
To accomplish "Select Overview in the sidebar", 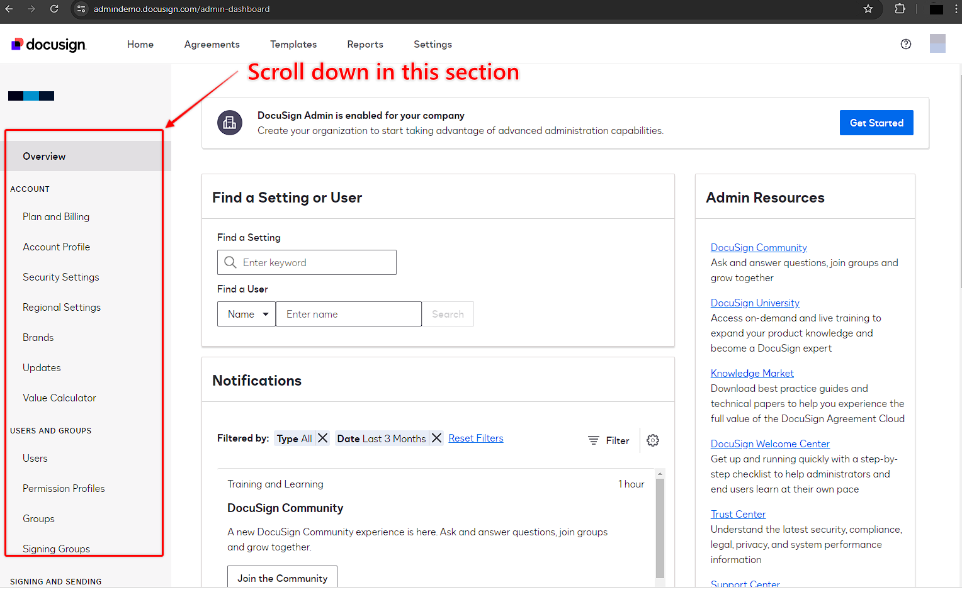I will [86, 156].
